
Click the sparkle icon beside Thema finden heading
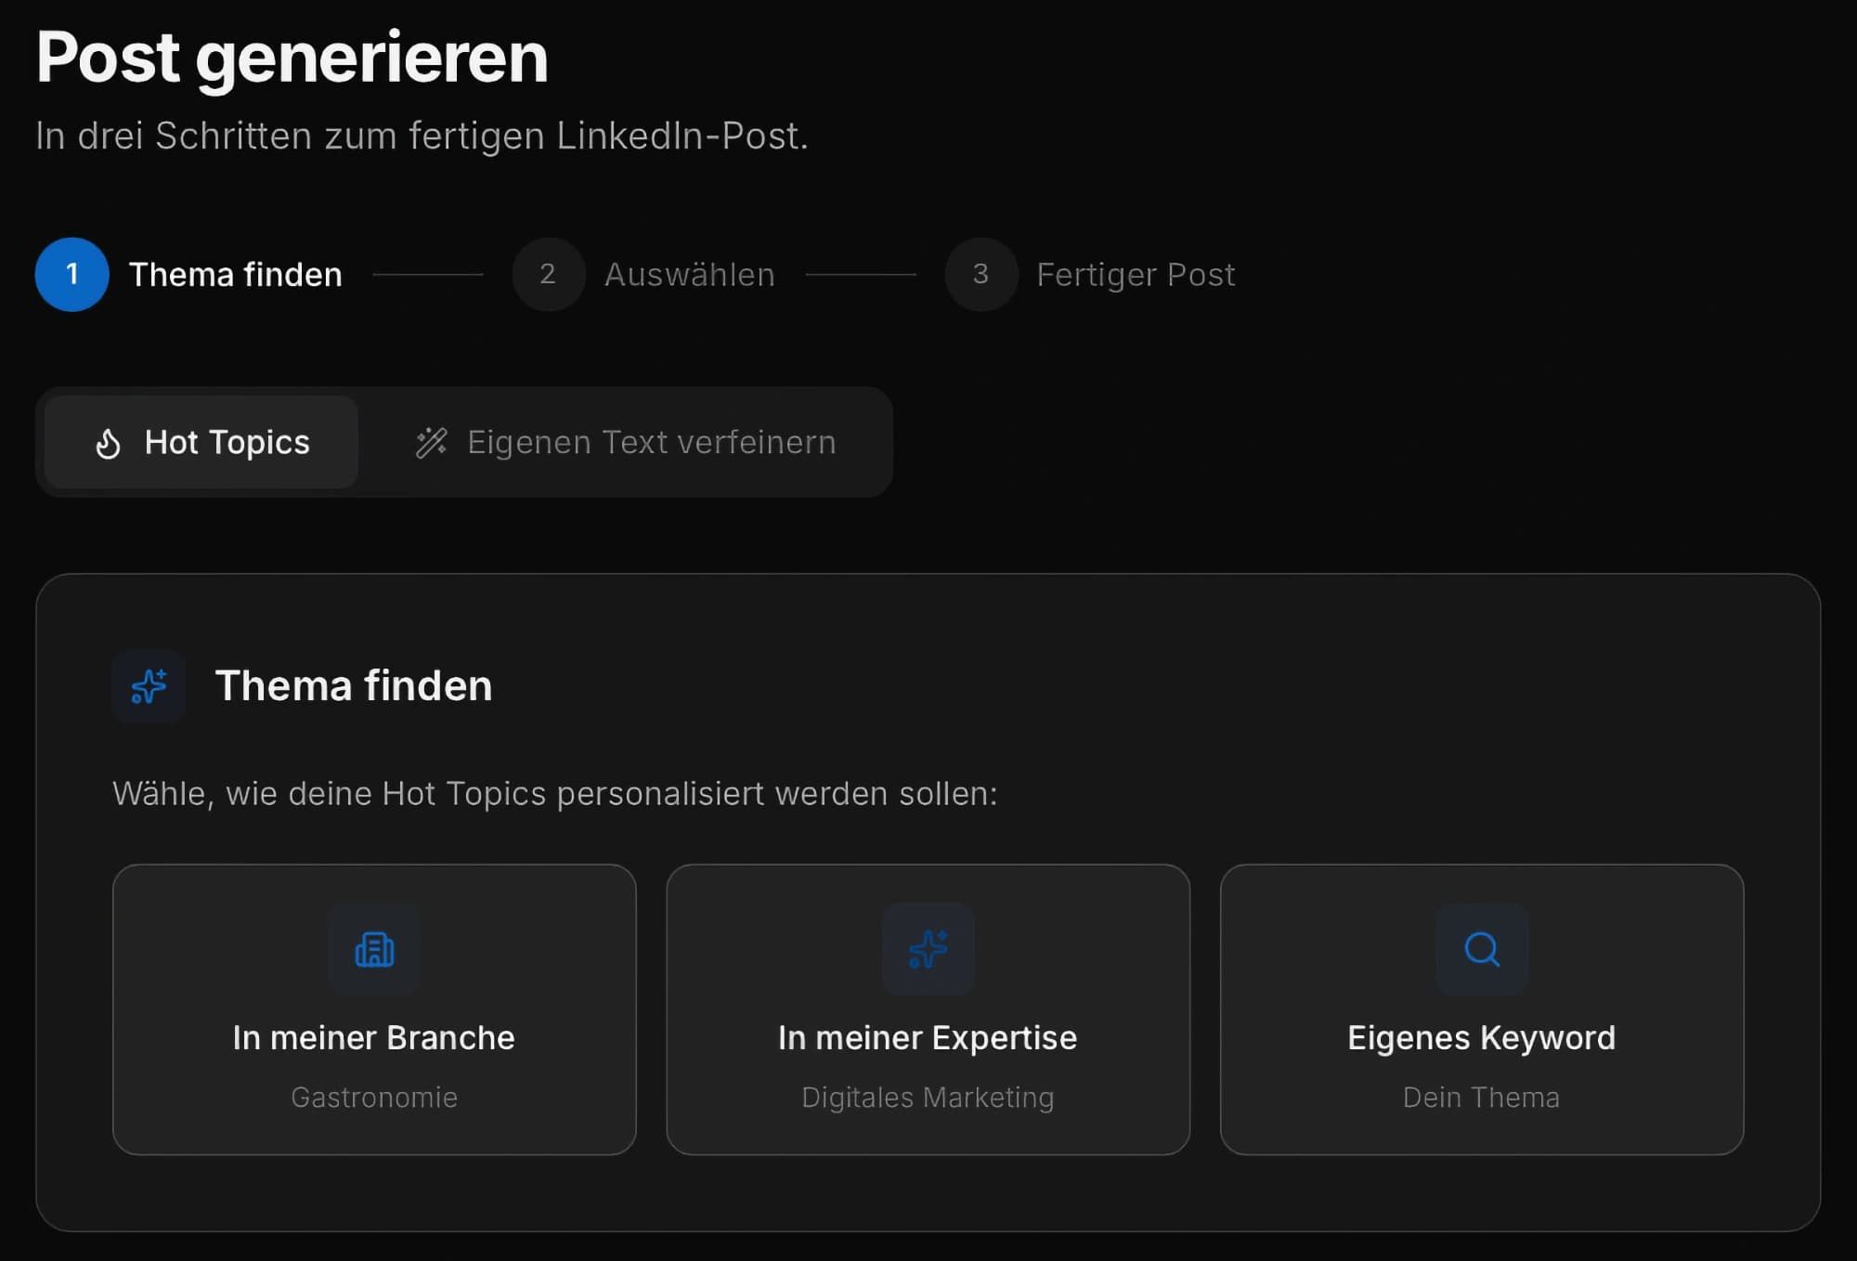149,686
